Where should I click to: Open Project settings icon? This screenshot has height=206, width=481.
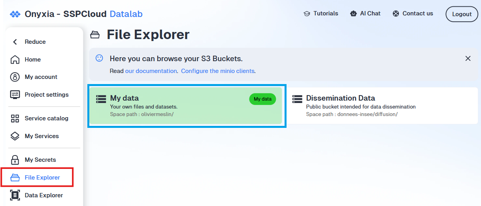pyautogui.click(x=15, y=95)
